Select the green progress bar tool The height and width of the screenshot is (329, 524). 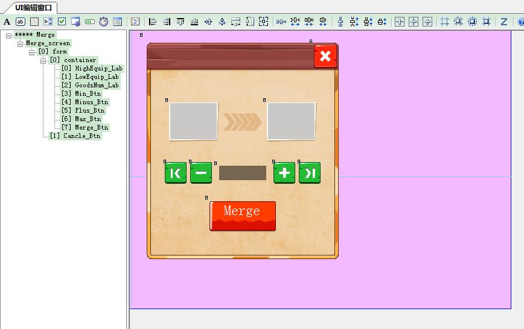click(89, 22)
